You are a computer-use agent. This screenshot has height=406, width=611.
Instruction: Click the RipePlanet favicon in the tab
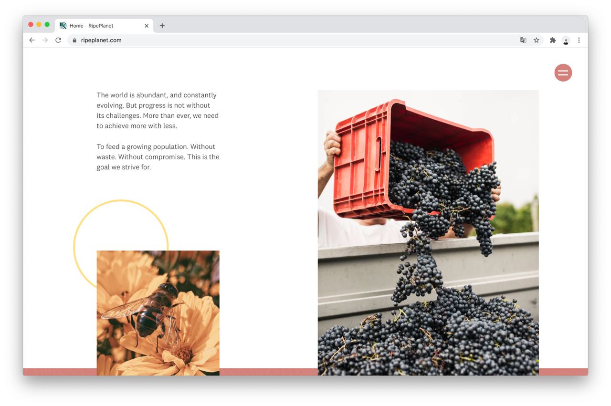click(63, 26)
